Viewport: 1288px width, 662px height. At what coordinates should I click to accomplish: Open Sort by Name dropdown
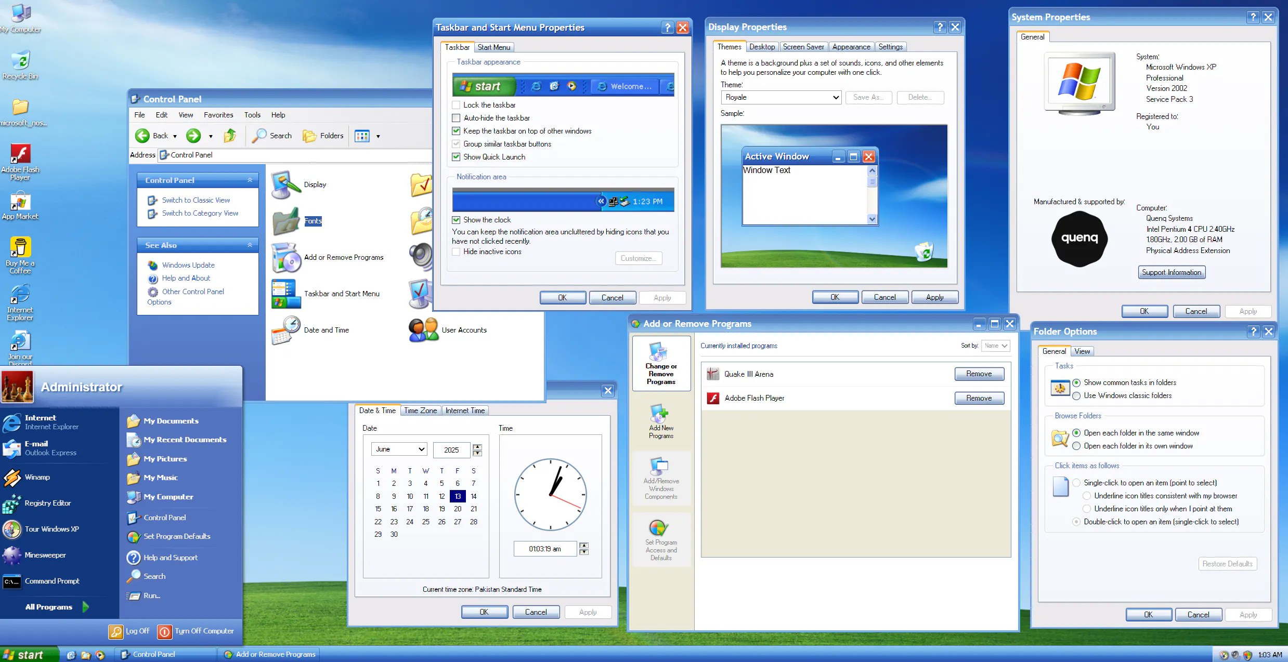click(995, 346)
